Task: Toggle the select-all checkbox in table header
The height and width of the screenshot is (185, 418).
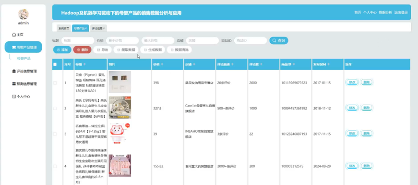Action: coord(55,64)
